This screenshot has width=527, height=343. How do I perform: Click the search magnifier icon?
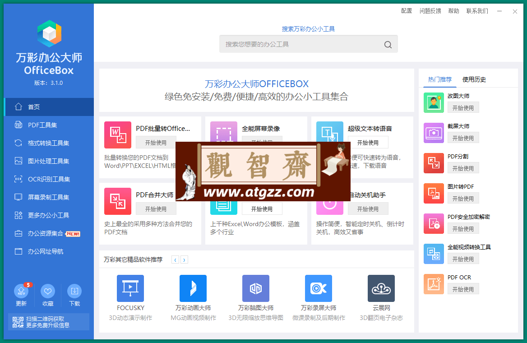388,44
